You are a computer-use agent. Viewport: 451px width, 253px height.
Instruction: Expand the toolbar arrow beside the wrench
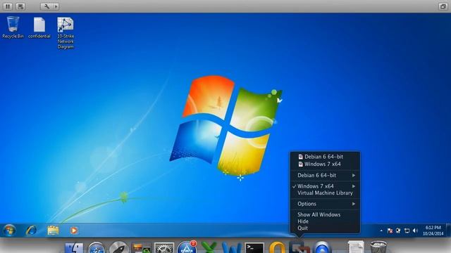tap(56, 6)
